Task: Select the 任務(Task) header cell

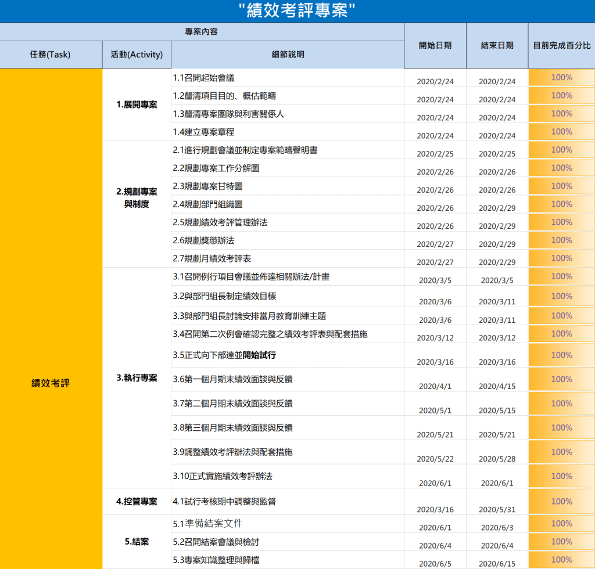Action: (51, 55)
